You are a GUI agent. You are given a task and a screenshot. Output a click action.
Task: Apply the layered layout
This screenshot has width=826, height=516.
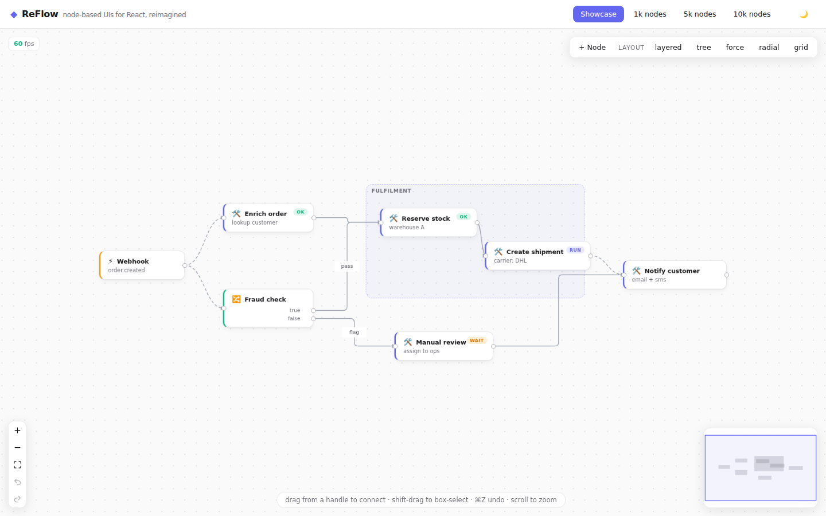click(x=668, y=48)
